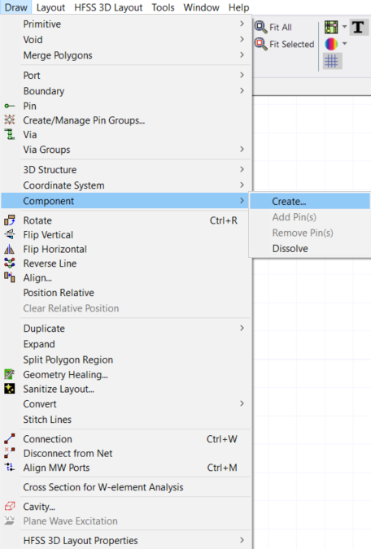Open the Draw menu

tap(16, 7)
